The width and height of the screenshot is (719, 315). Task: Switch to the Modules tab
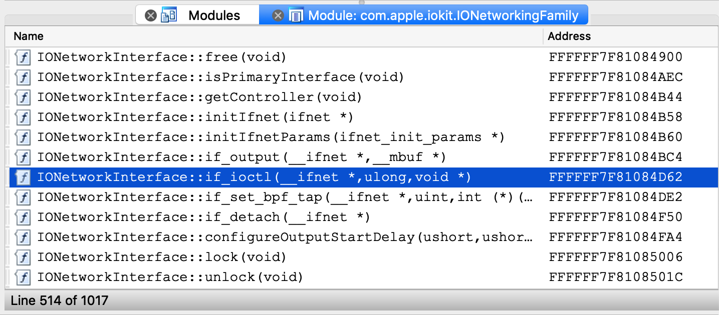(x=214, y=16)
